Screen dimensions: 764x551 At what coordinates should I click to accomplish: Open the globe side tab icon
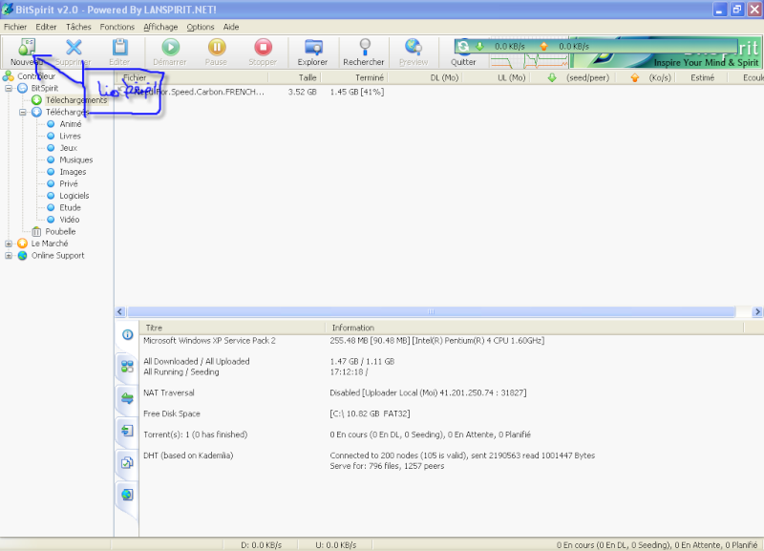[x=127, y=495]
